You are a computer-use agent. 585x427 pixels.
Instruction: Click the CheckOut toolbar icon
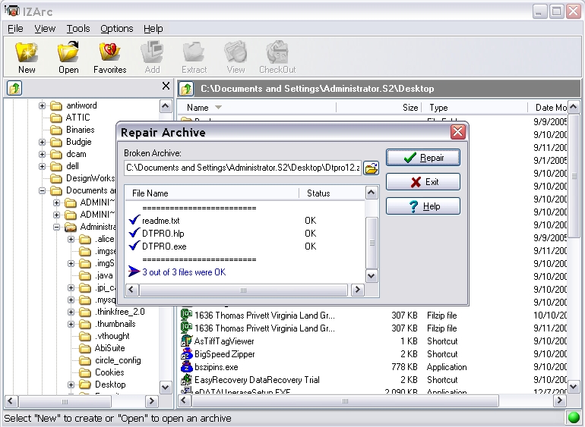coord(277,52)
